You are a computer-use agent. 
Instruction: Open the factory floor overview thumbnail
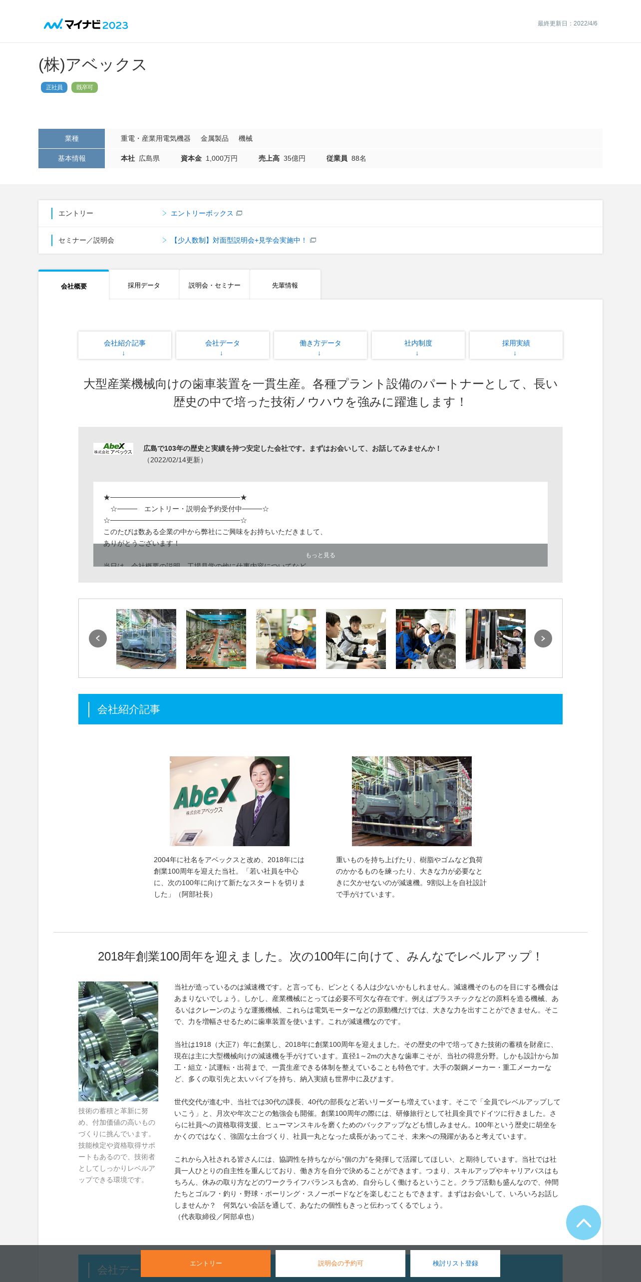216,639
